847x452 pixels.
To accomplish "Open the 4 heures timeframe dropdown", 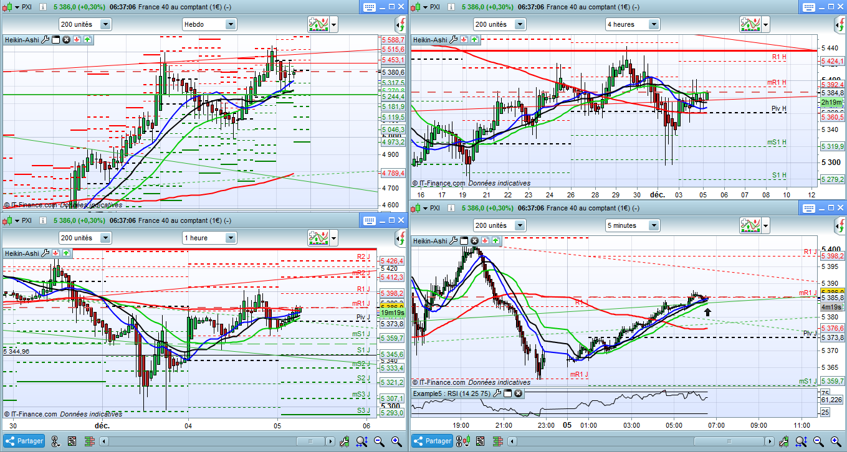I will (633, 24).
